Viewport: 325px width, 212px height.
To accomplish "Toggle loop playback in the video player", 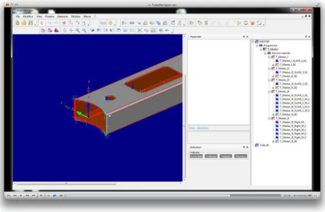I will tap(55, 195).
